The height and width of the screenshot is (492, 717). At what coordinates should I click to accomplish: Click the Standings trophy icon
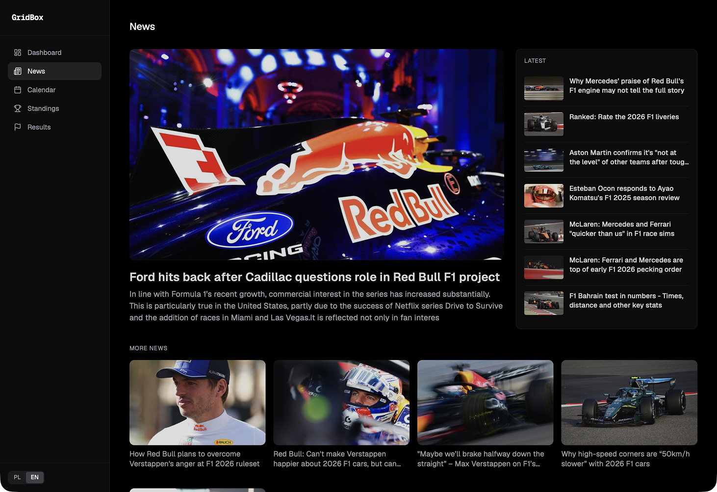[x=18, y=108]
